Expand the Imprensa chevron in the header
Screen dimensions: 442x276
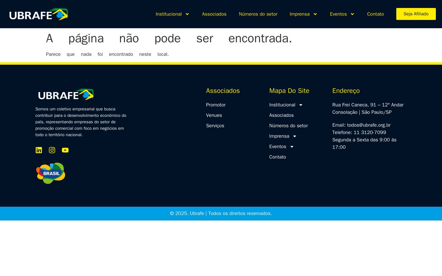point(315,14)
